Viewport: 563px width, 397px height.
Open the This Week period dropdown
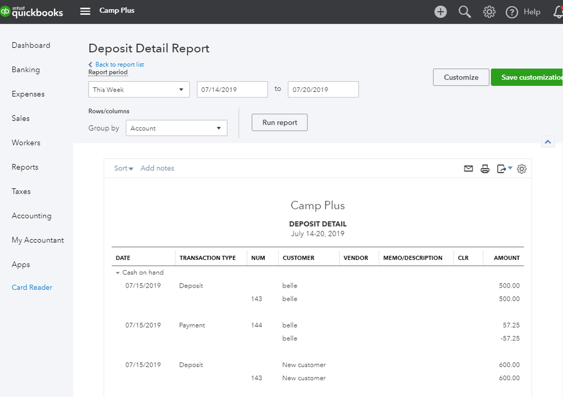click(139, 90)
